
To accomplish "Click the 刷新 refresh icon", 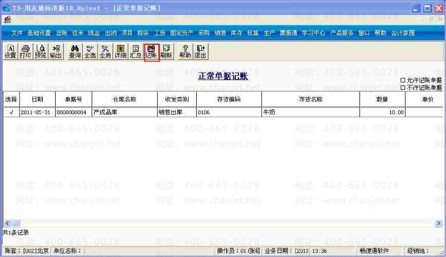I will pos(166,51).
